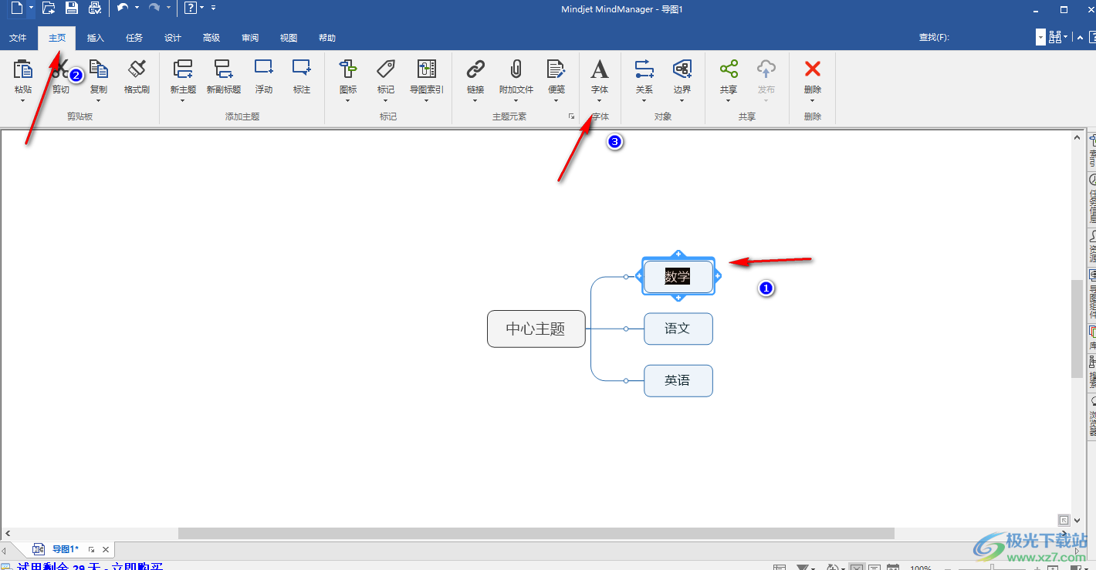Switch to the 设计 (Design) tab

pyautogui.click(x=173, y=38)
